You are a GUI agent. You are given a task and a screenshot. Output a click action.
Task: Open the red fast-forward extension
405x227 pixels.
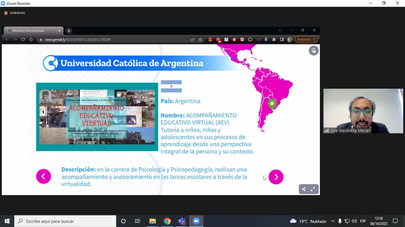click(x=242, y=39)
